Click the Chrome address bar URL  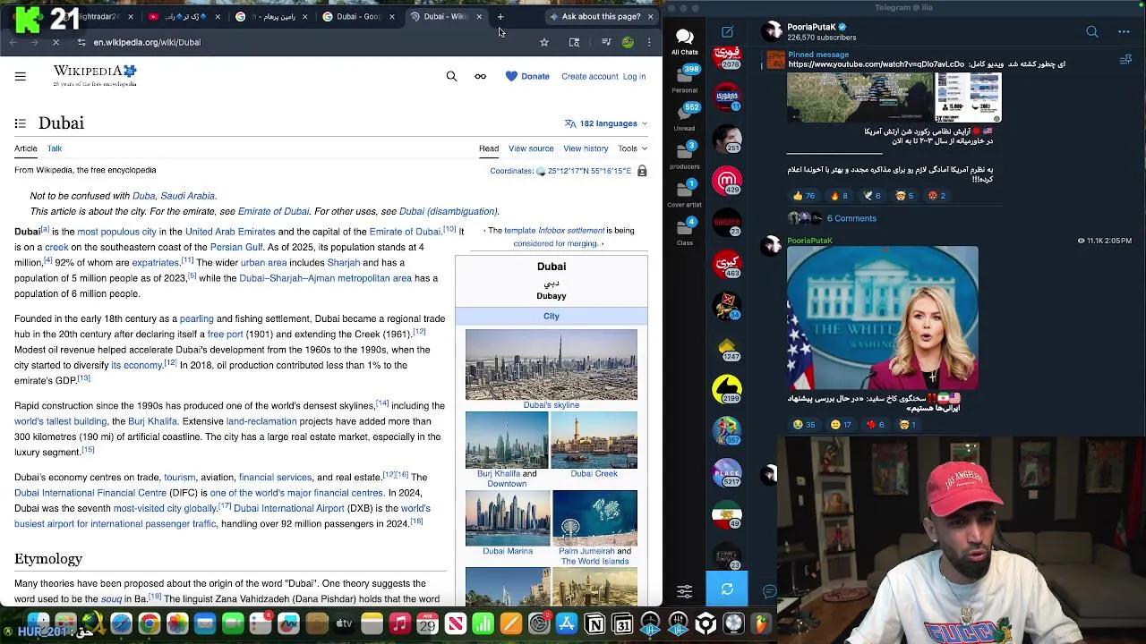coord(147,42)
